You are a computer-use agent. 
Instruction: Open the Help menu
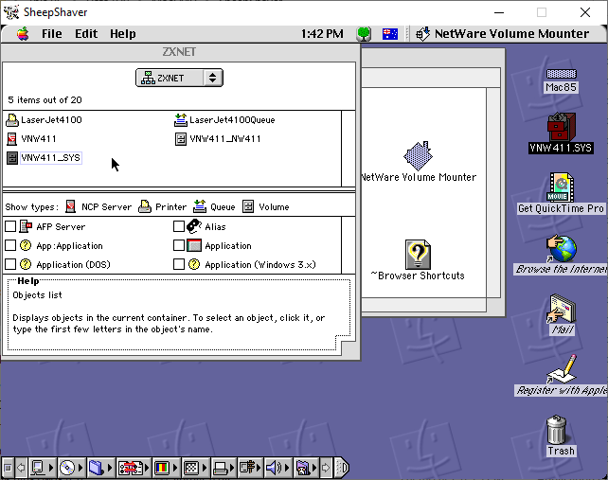pos(122,34)
